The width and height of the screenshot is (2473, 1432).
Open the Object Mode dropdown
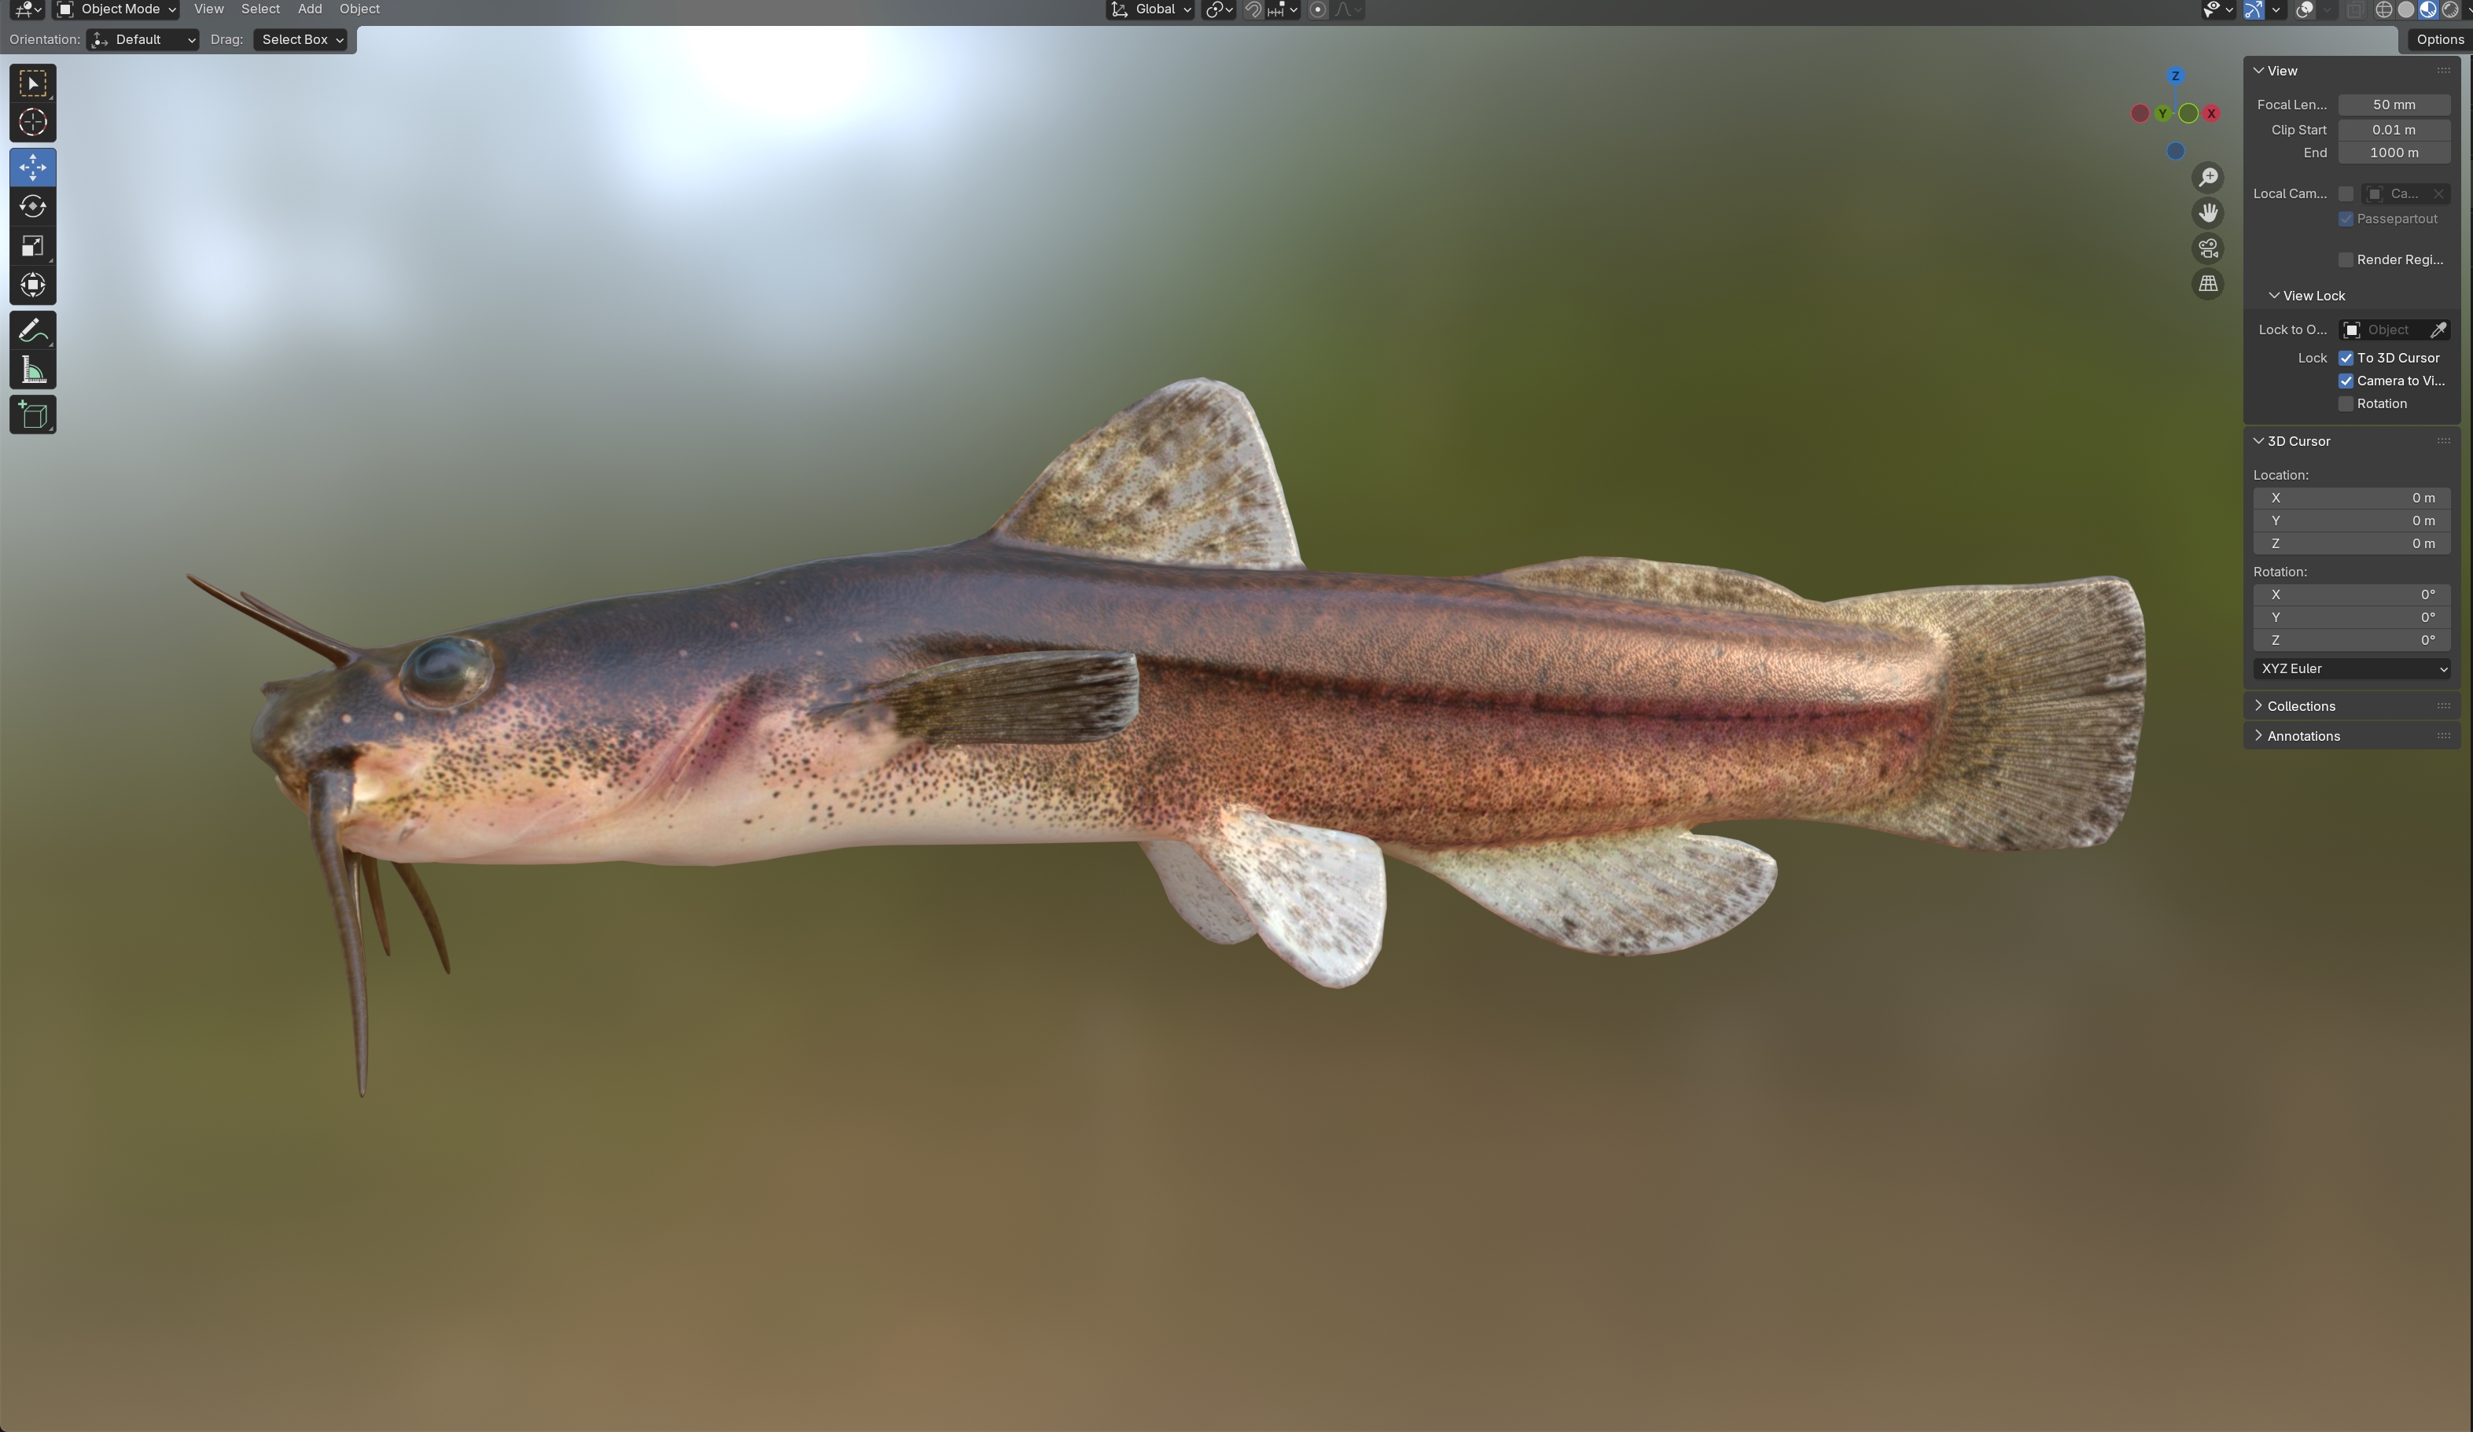pyautogui.click(x=116, y=9)
